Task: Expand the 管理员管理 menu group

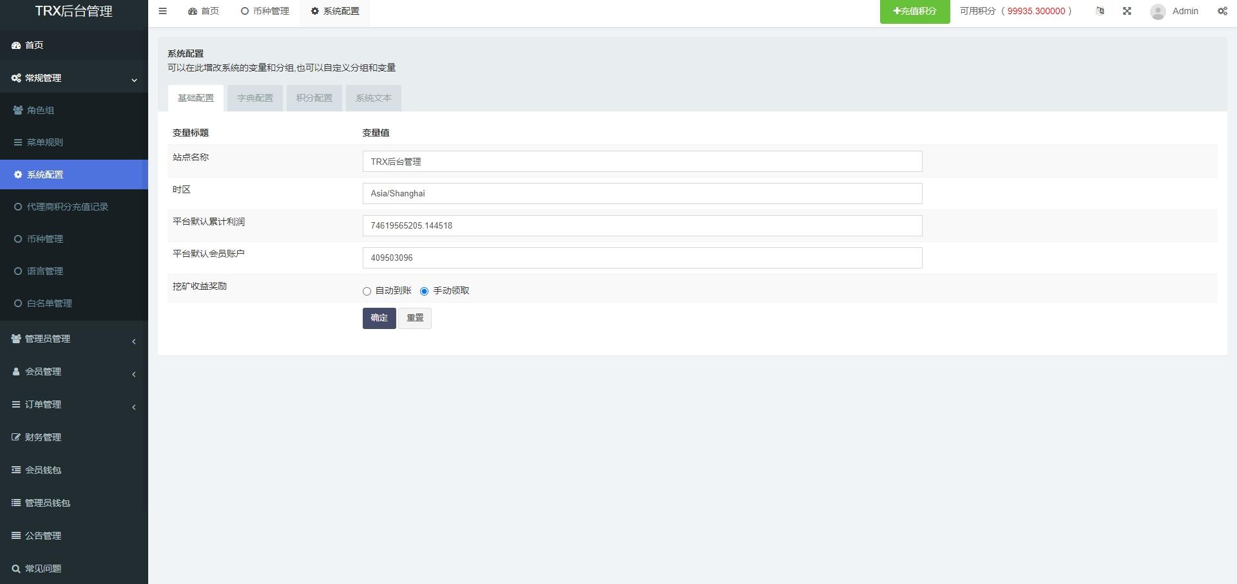Action: pos(74,339)
